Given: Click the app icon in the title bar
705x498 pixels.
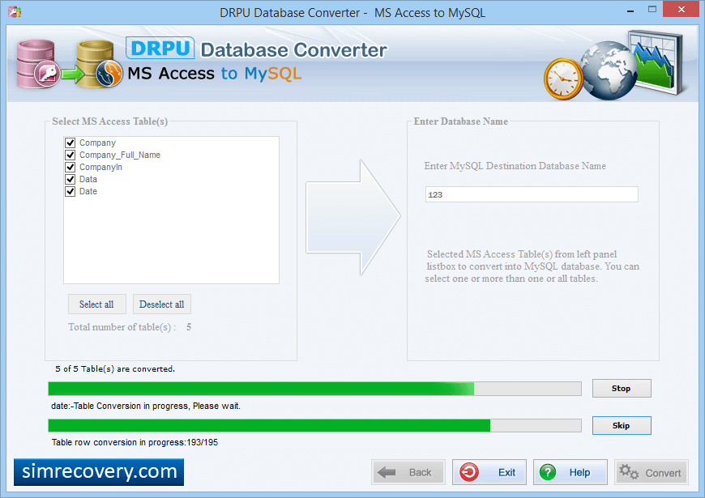Looking at the screenshot, I should pyautogui.click(x=15, y=11).
